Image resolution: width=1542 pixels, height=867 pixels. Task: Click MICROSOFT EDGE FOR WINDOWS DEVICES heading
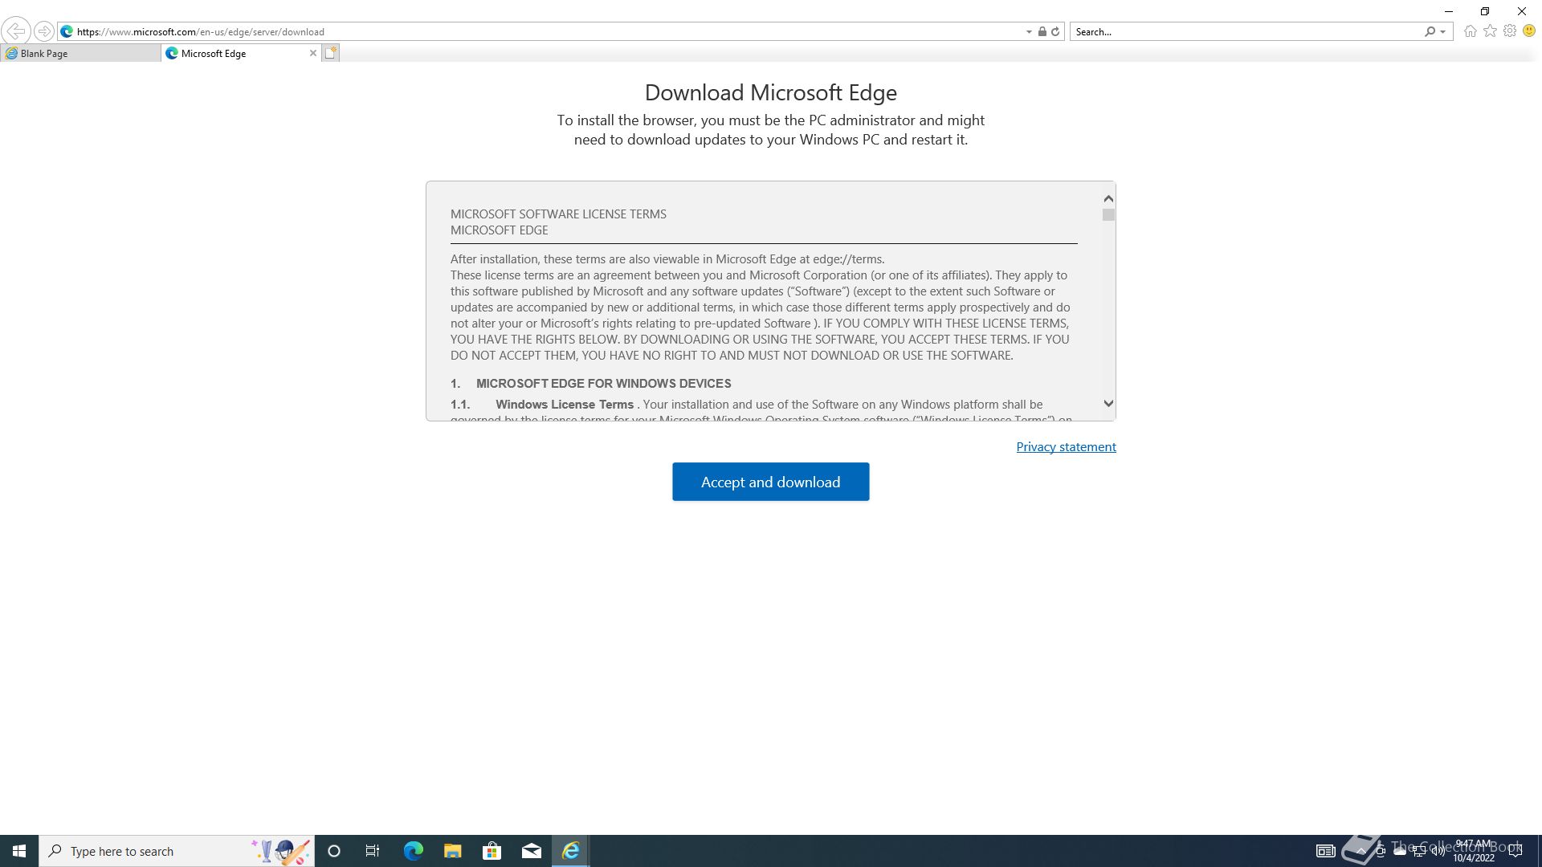point(603,384)
